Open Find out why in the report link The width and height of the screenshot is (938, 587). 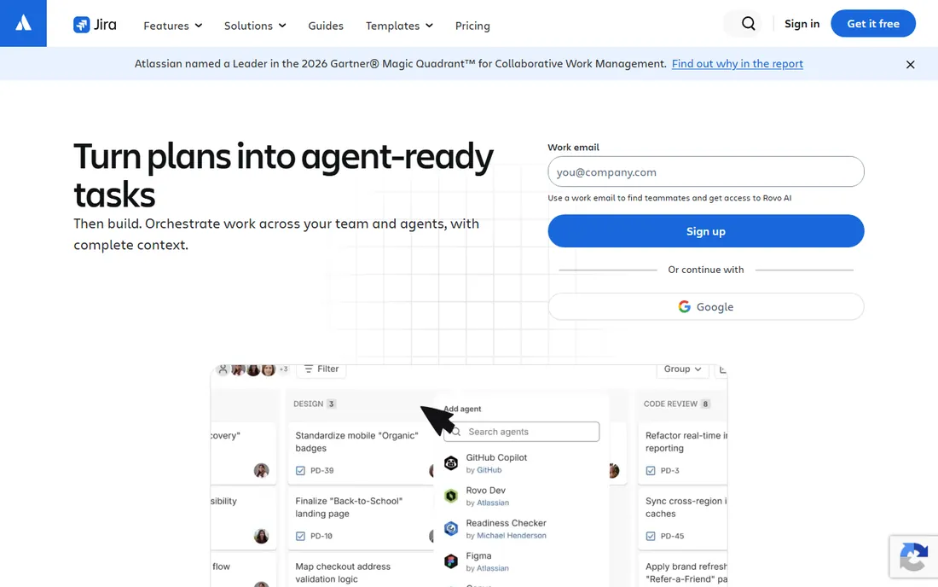pos(737,63)
